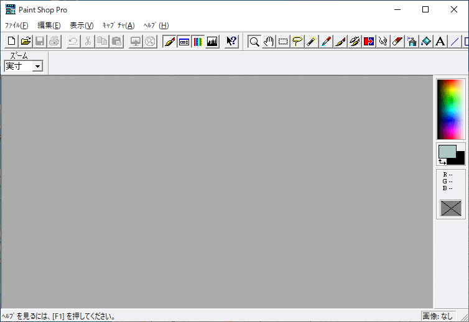Select the Line drawing tool

click(455, 41)
